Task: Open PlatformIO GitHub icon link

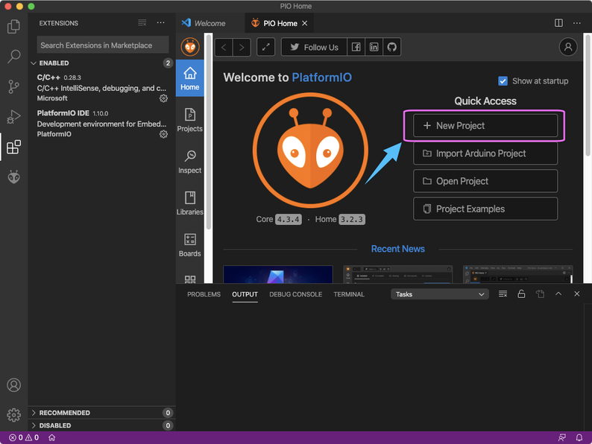Action: pyautogui.click(x=391, y=47)
